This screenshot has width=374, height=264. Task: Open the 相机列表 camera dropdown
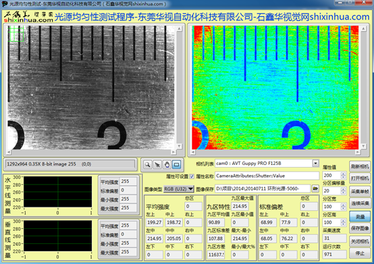coord(315,163)
